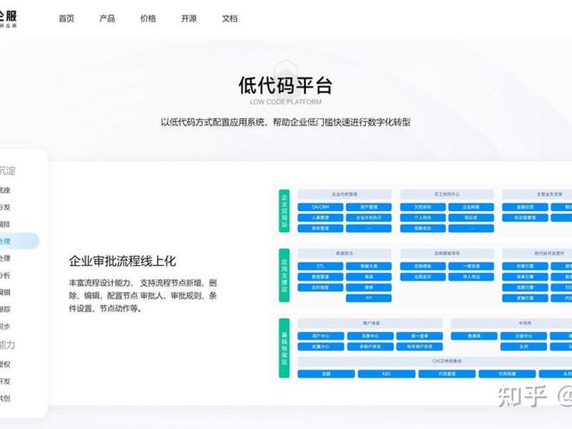Select the sidebar item ending in 分析
Screen dimensions: 572x429
tap(5, 275)
